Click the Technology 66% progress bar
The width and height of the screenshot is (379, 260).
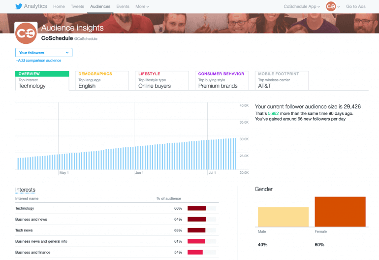(202, 208)
